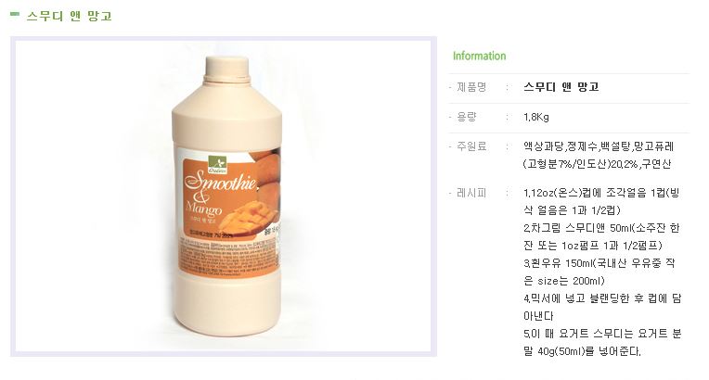Click recipe step 5 about 요거트 스무디
709x380 pixels.
[x=602, y=343]
